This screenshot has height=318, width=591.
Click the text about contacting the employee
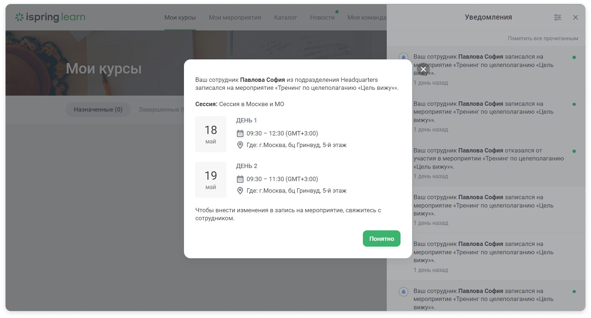tap(288, 214)
